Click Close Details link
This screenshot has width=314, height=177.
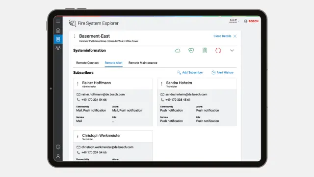pyautogui.click(x=222, y=36)
